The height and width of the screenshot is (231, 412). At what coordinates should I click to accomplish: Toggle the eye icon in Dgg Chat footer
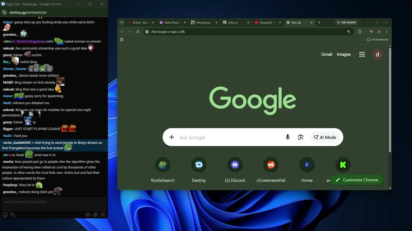88,215
